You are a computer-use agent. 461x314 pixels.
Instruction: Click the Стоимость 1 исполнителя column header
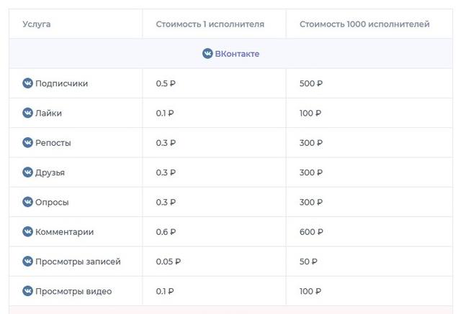[210, 24]
